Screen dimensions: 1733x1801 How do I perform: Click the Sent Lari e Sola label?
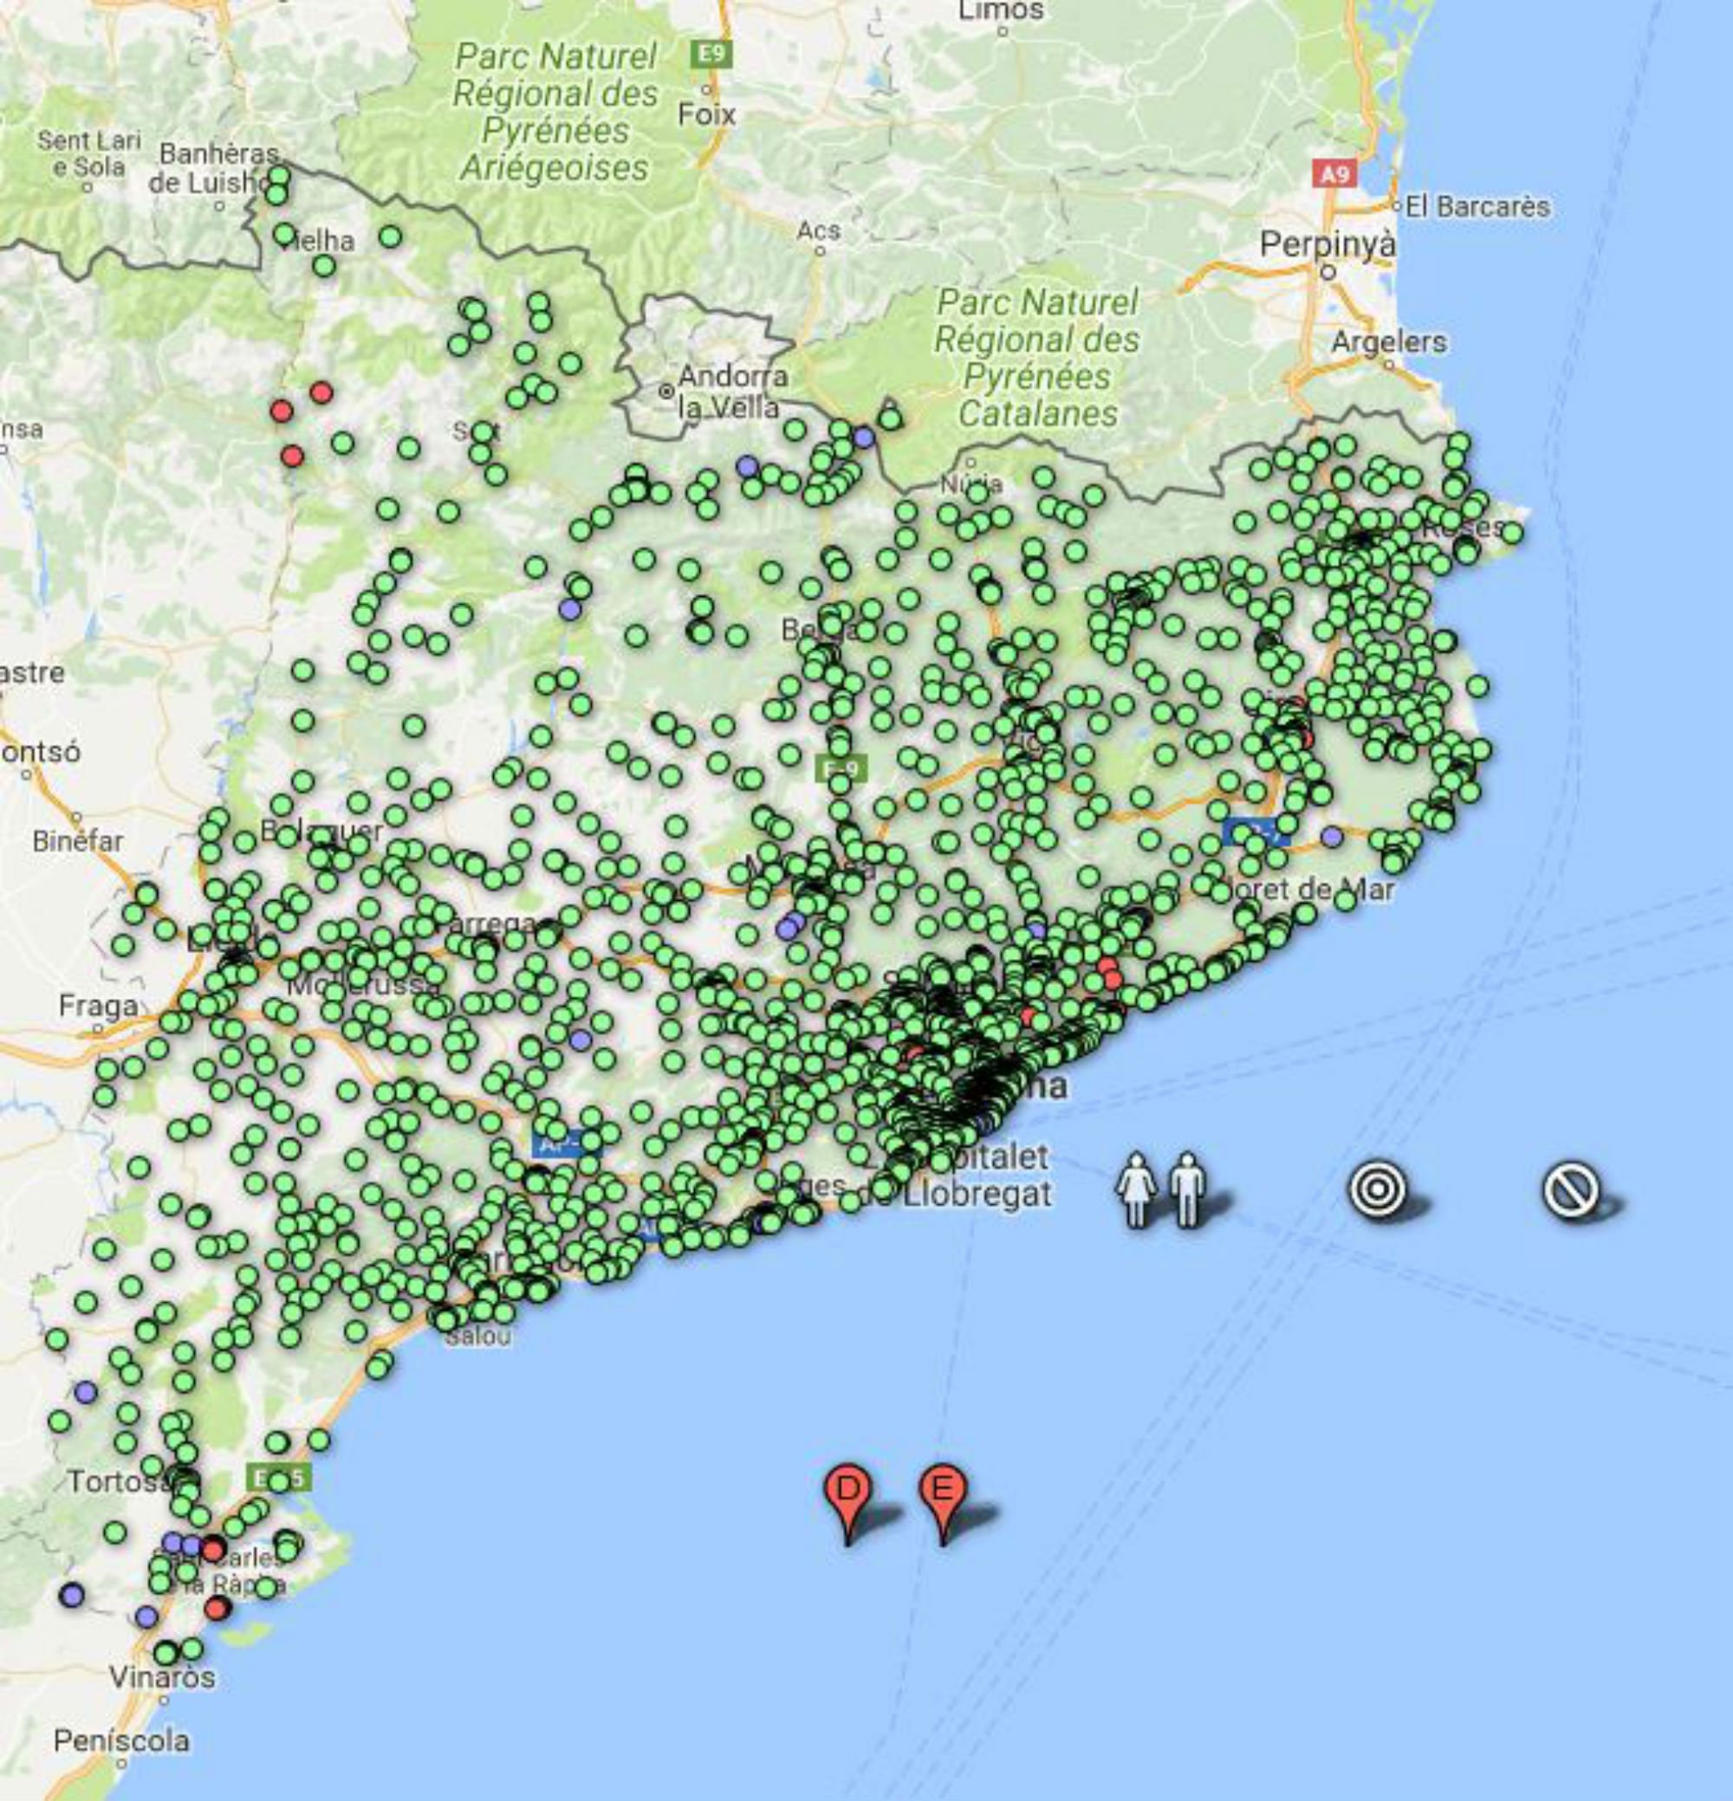(x=89, y=153)
